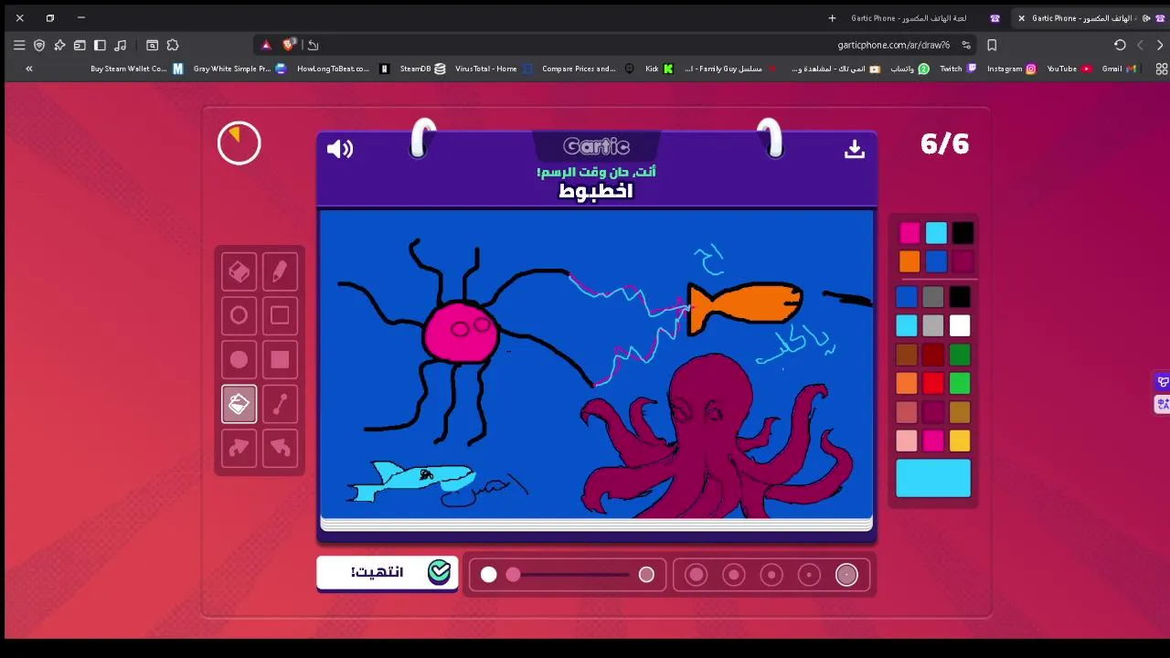Open the SteamDB bookmark

click(x=422, y=69)
